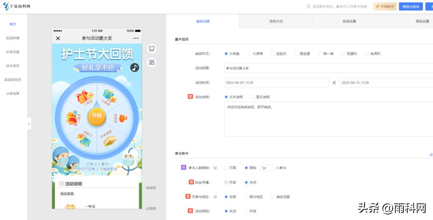
Task: Switch to the 基础设置 tab
Action: point(203,21)
